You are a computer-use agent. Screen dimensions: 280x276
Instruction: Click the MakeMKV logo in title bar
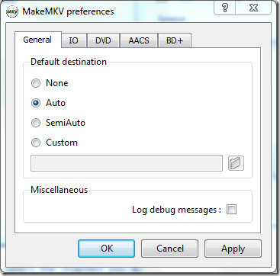tap(12, 11)
